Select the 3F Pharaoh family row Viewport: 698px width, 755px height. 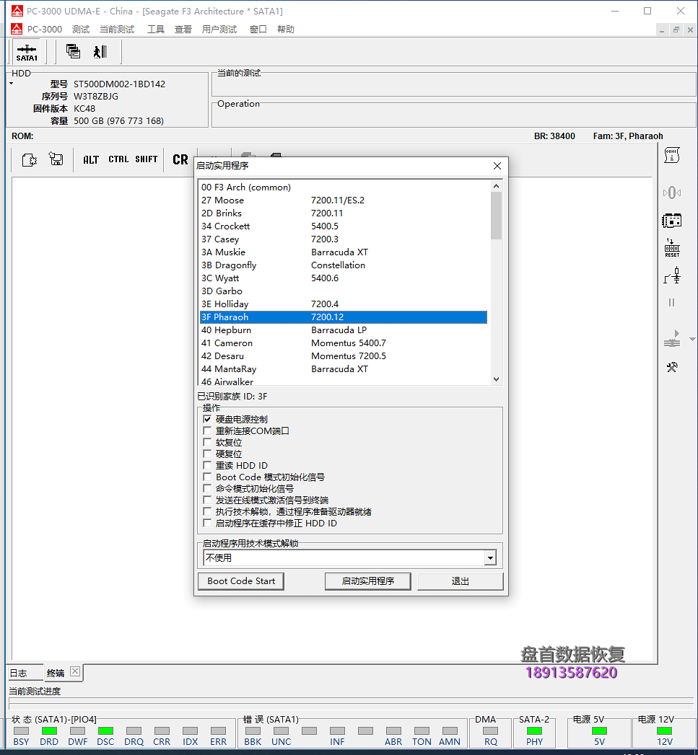coord(343,317)
